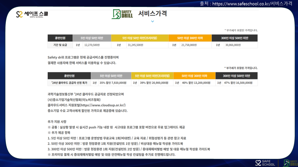
Task: Click the ※ 추가 제공 항목 line
Action: (x=59, y=132)
